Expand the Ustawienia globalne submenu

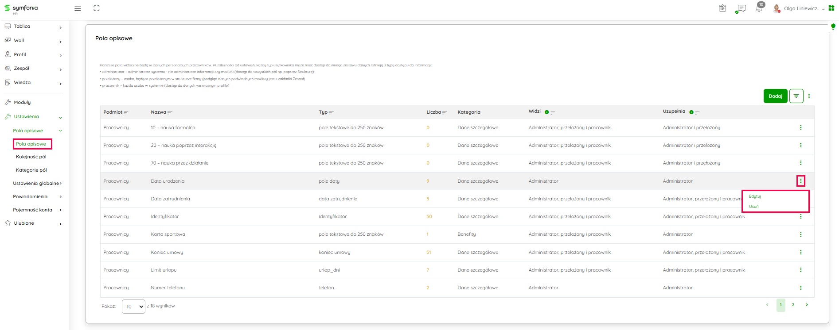pyautogui.click(x=37, y=183)
